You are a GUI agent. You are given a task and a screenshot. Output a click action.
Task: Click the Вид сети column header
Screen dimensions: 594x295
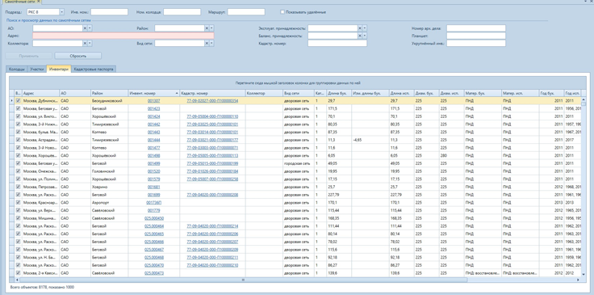tap(299, 93)
